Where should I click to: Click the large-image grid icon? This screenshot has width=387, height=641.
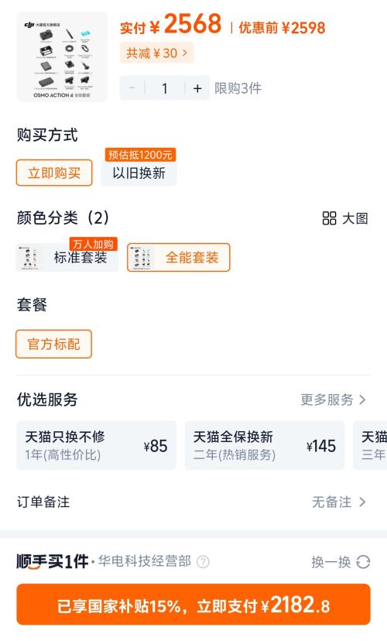point(329,218)
